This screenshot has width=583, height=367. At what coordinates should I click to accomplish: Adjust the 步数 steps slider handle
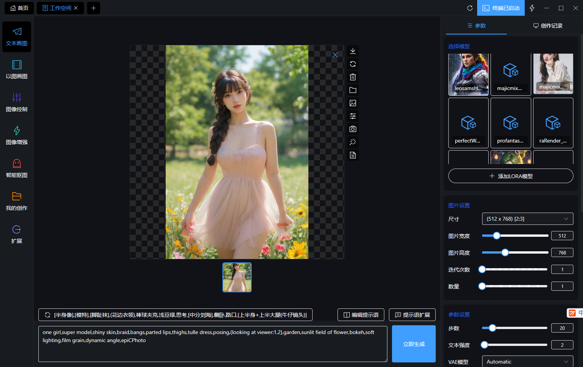click(x=492, y=328)
